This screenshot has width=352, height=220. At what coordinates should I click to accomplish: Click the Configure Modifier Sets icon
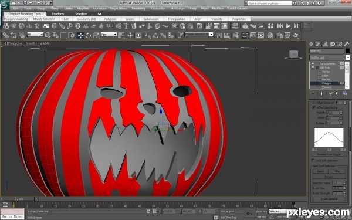click(345, 93)
